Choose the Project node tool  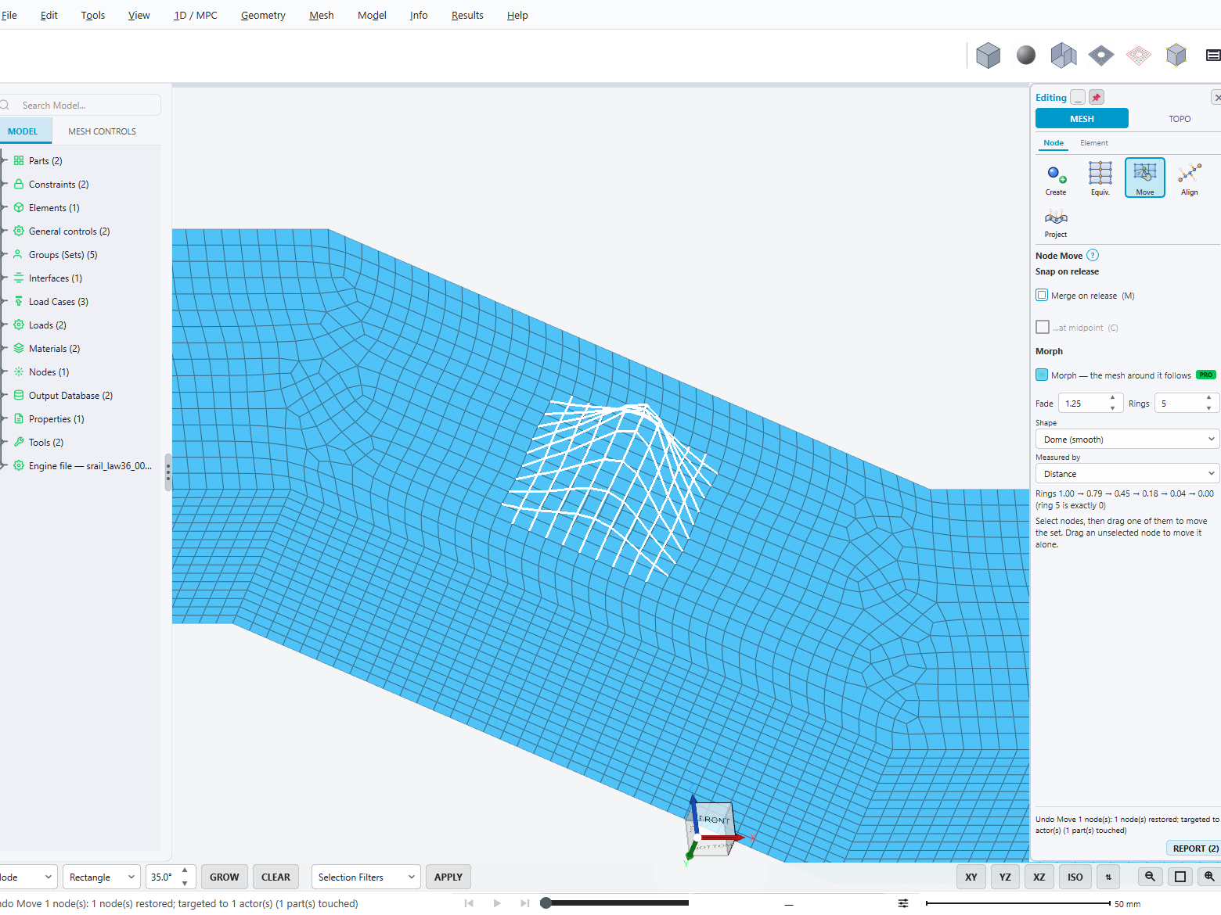(1056, 222)
